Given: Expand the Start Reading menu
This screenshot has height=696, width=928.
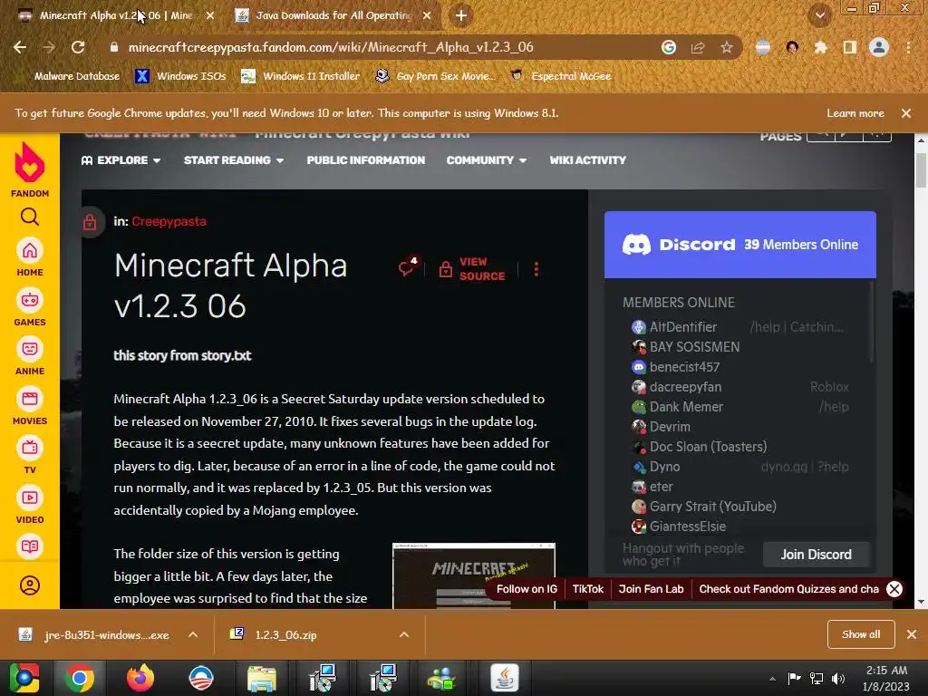Looking at the screenshot, I should click(234, 160).
